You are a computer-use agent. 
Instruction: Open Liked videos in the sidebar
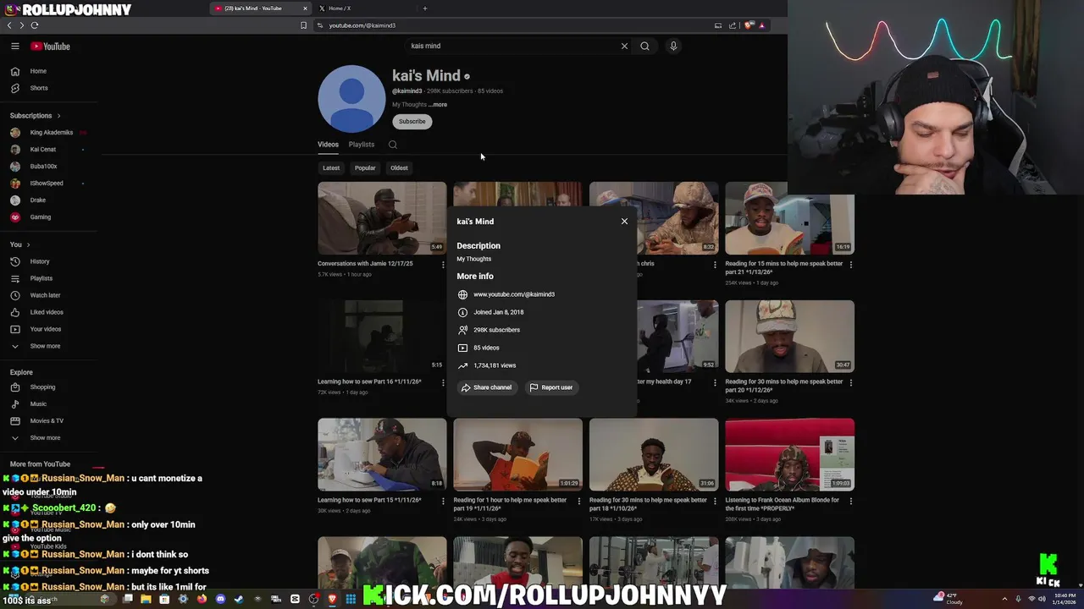[x=48, y=312]
